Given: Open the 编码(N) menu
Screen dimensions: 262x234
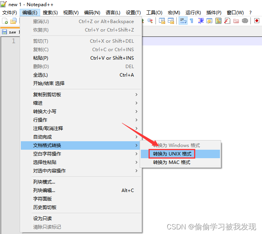Looking at the screenshot, I should click(x=92, y=13).
